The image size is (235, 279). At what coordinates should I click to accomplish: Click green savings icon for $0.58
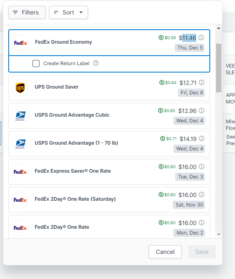click(x=161, y=38)
